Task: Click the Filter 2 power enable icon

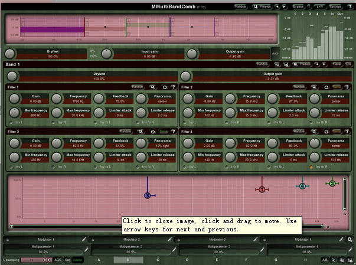Action: coord(325,87)
